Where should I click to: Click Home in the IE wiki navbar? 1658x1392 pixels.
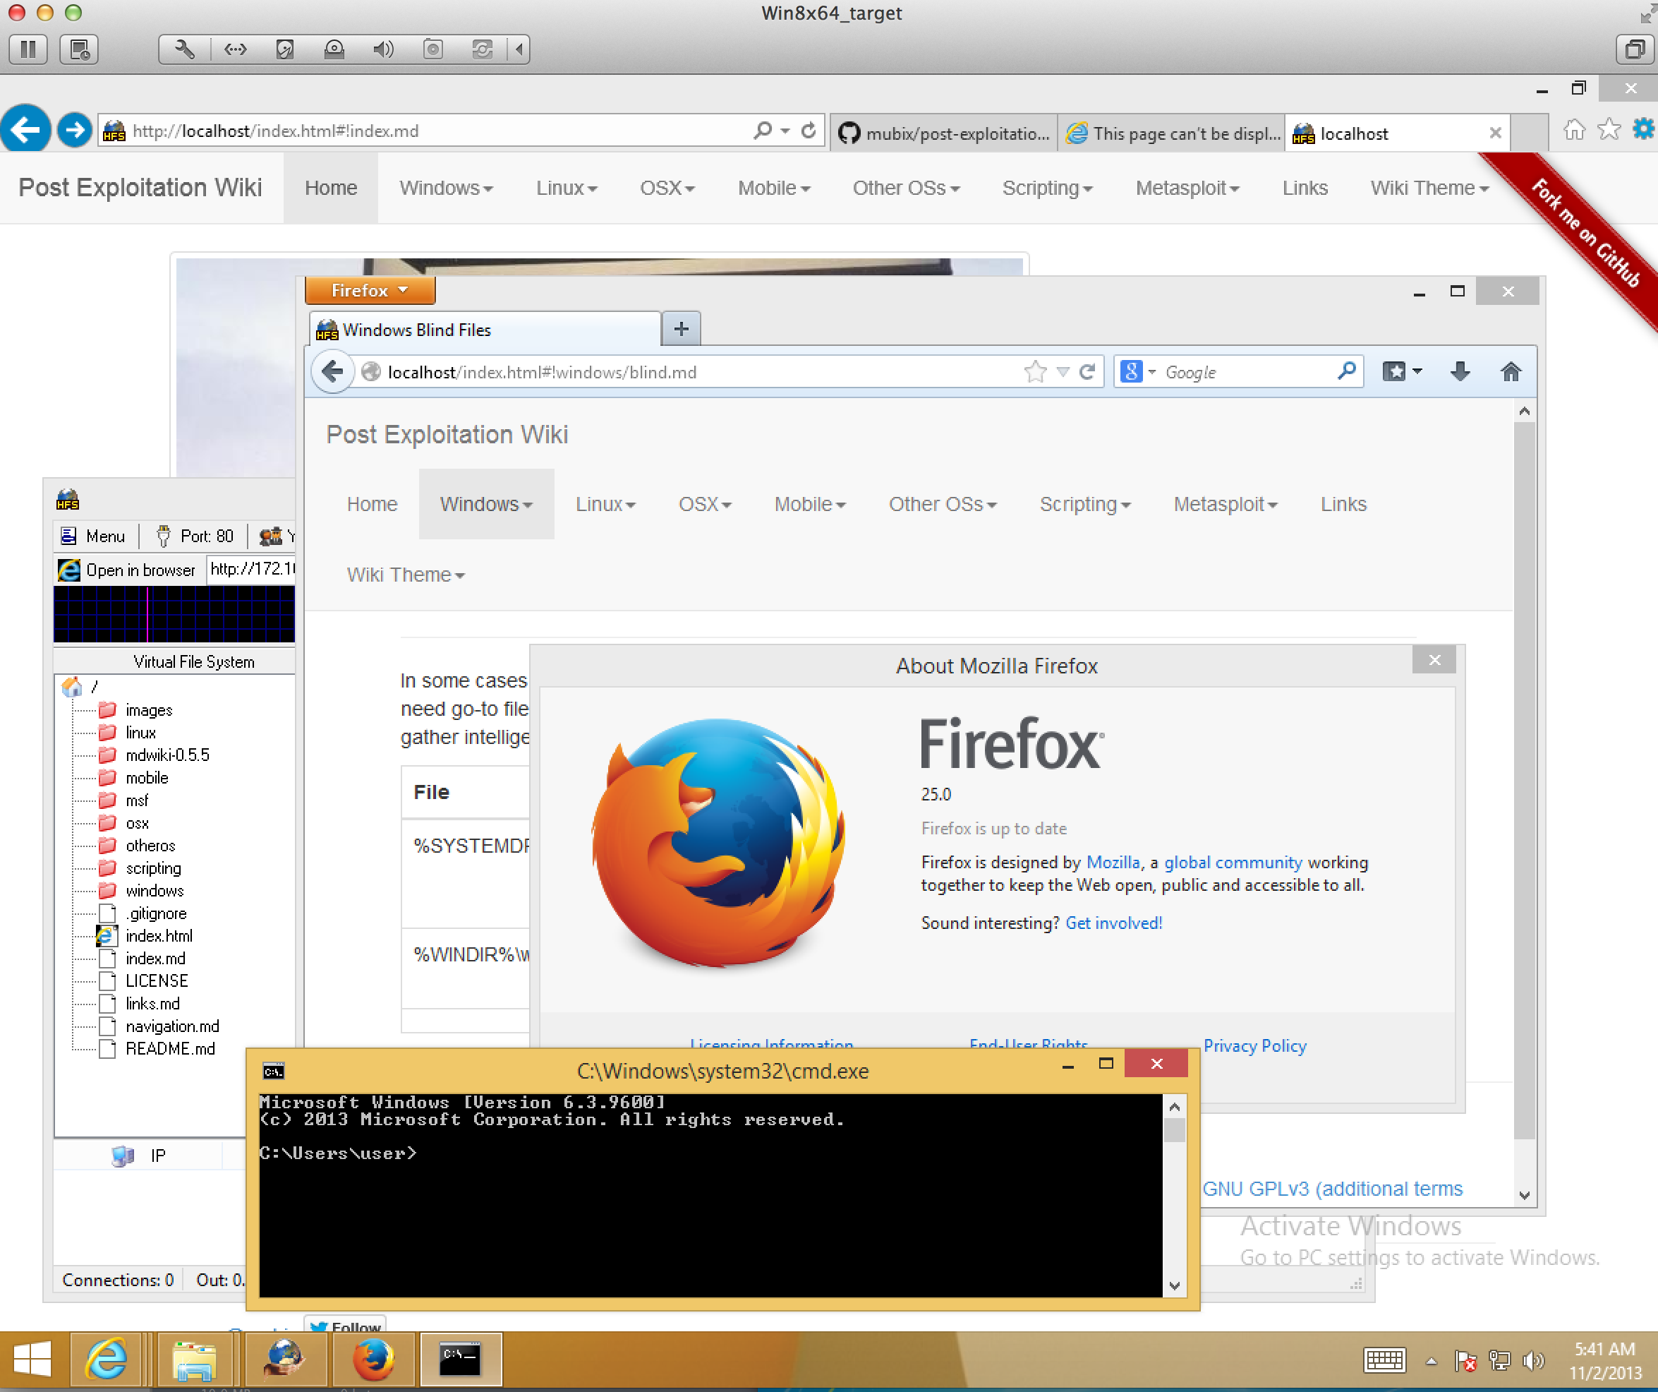click(x=331, y=188)
